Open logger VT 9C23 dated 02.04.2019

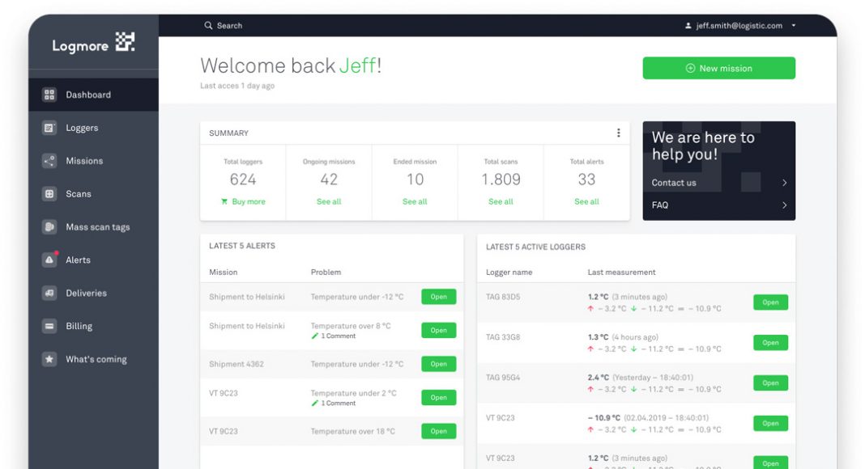point(771,423)
